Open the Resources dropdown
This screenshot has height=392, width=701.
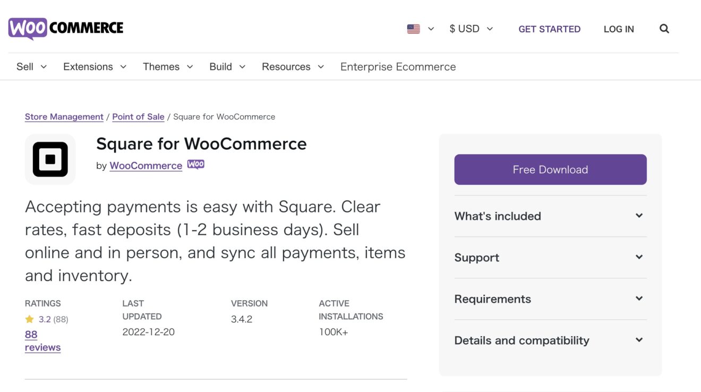coord(286,66)
